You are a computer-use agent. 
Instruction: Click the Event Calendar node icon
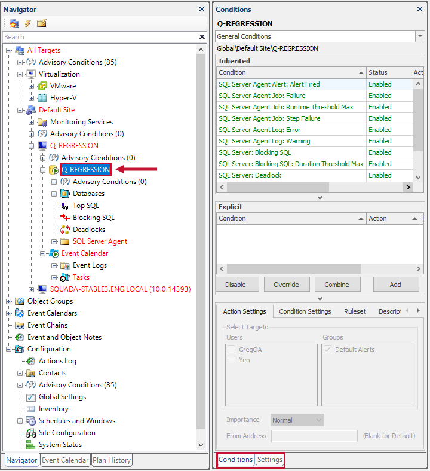click(x=54, y=253)
